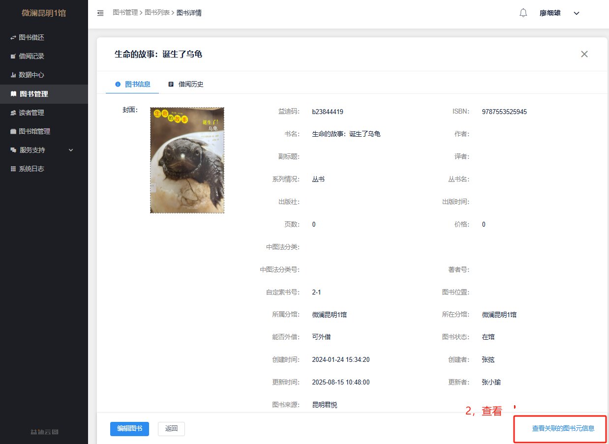This screenshot has width=609, height=444.
Task: Close the book detail panel
Action: tap(584, 54)
